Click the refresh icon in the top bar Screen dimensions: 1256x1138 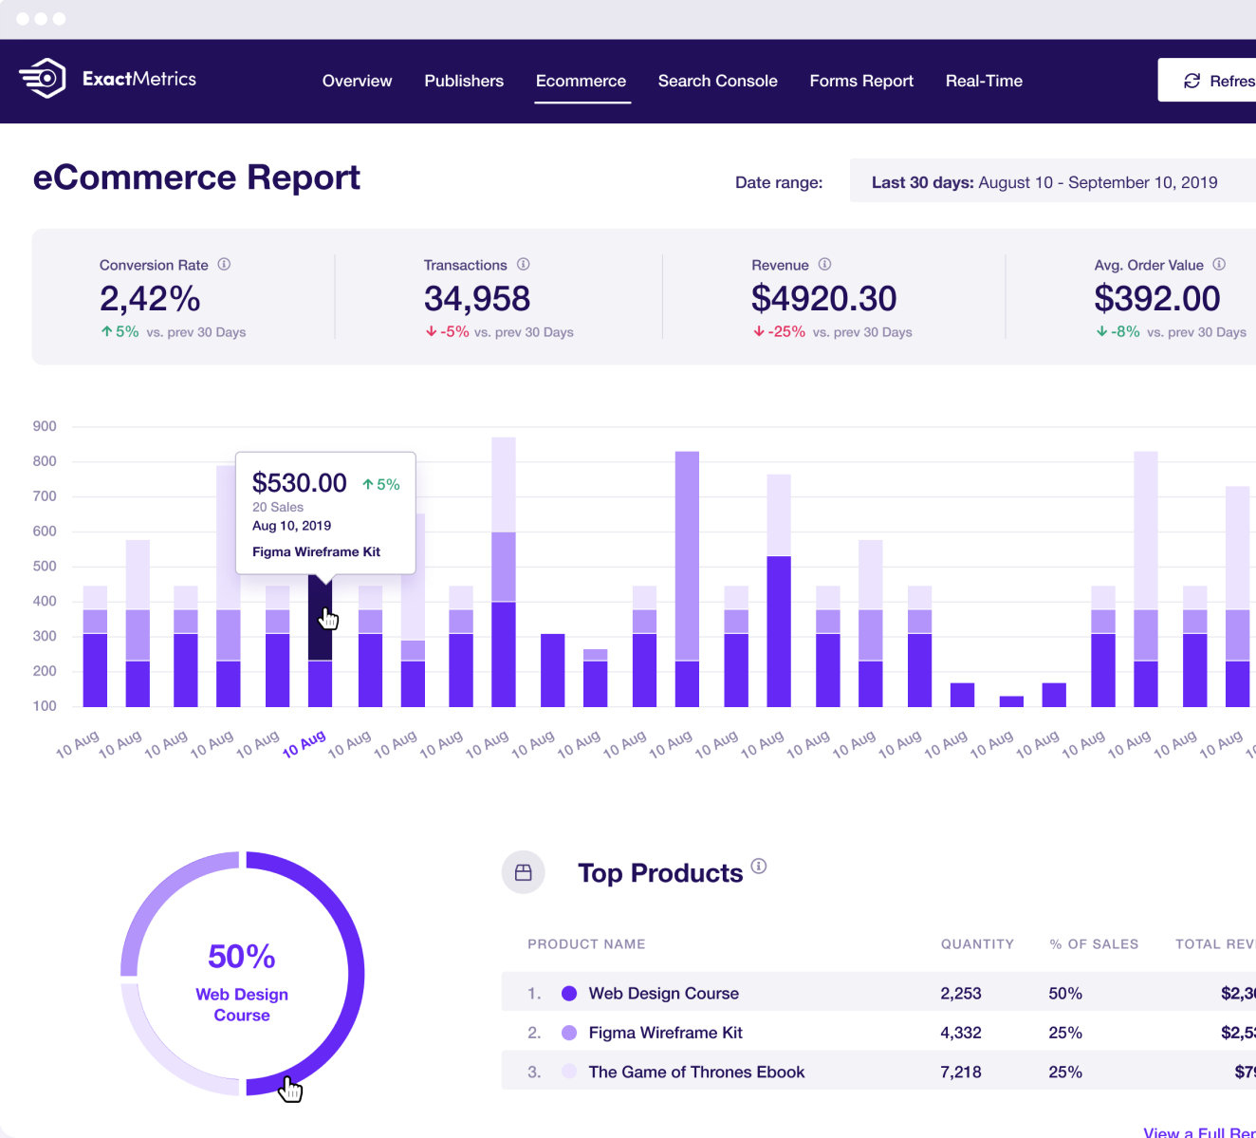point(1191,81)
